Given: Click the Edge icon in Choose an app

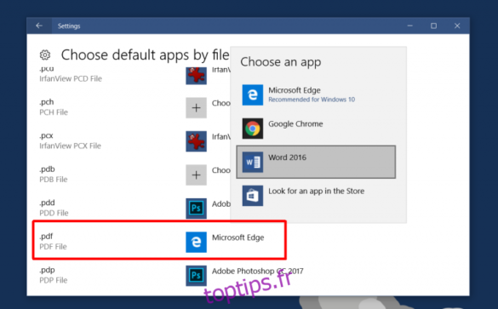Looking at the screenshot, I should [253, 94].
